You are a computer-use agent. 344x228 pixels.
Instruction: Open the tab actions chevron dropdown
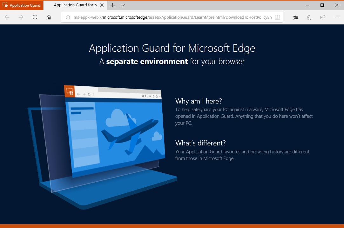tap(123, 5)
